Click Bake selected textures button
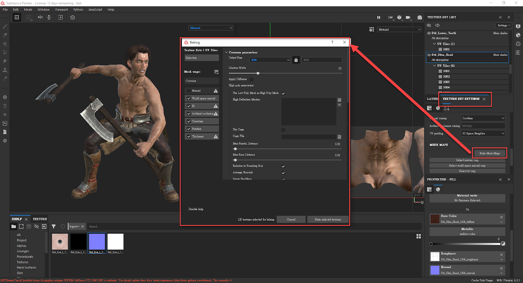The height and width of the screenshot is (283, 523). pyautogui.click(x=328, y=219)
